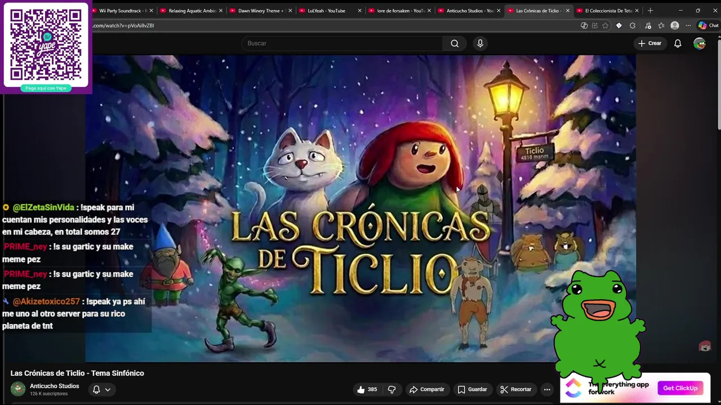Screen dimensions: 721x405
Task: Add page to browser favorites star
Action: point(606,25)
